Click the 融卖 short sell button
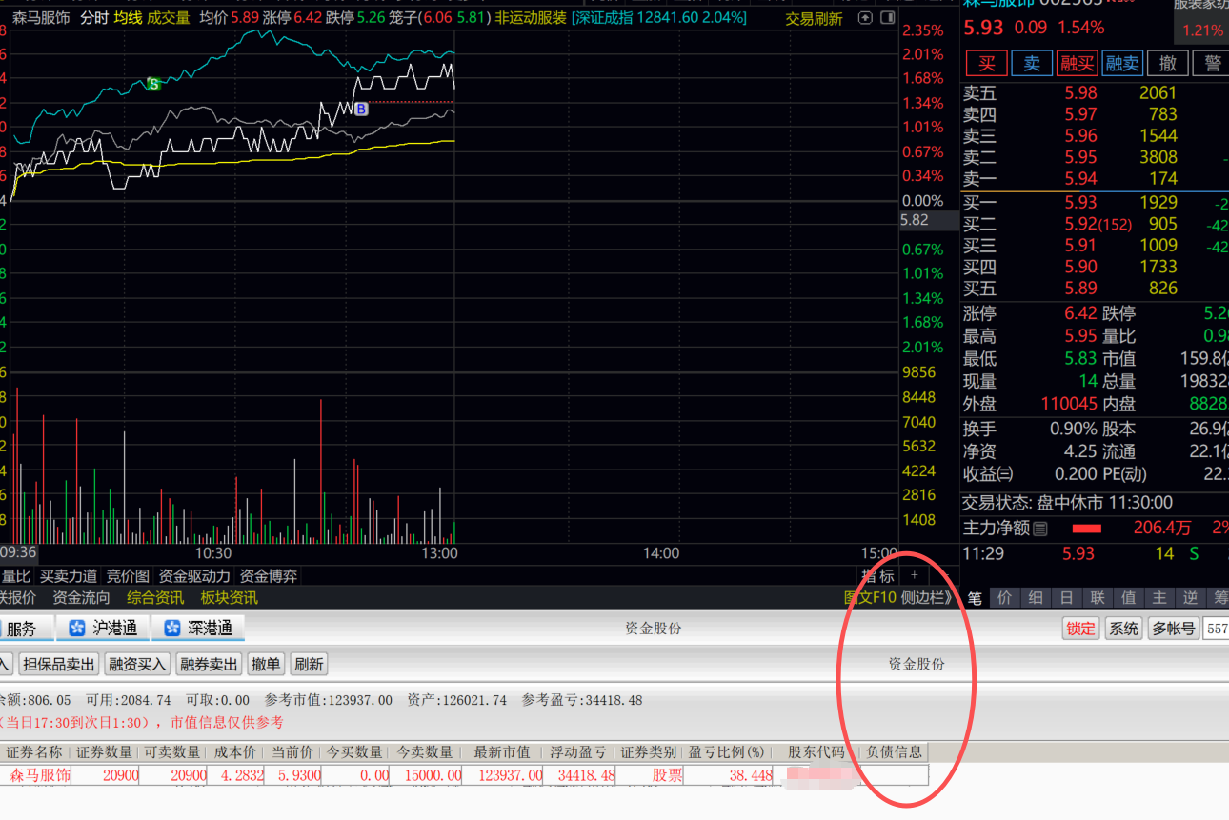The width and height of the screenshot is (1229, 820). pyautogui.click(x=1122, y=63)
